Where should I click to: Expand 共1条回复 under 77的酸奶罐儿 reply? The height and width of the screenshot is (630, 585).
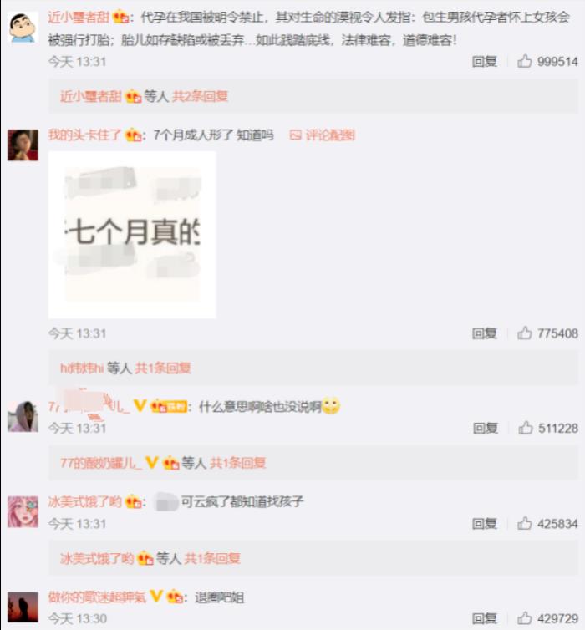[x=238, y=463]
